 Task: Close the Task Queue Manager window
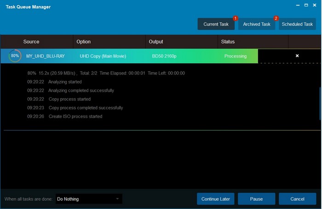pos(314,5)
